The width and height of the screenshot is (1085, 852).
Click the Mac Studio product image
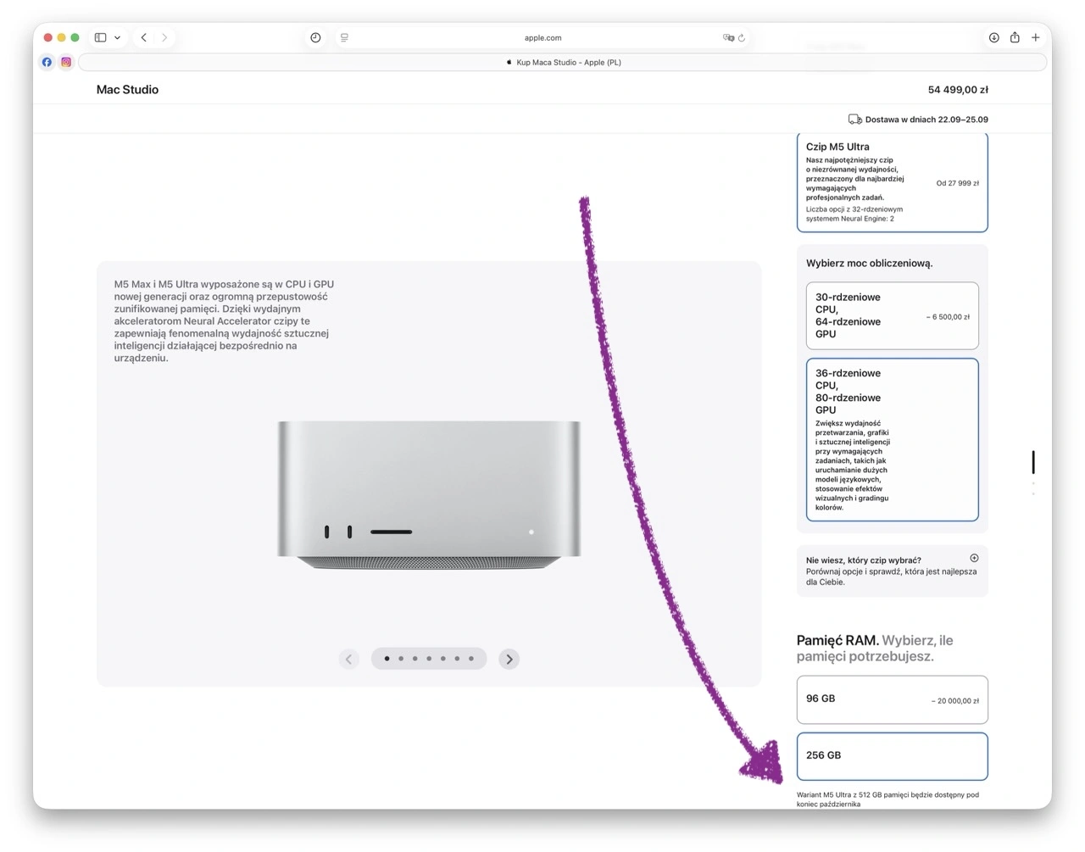tap(429, 494)
